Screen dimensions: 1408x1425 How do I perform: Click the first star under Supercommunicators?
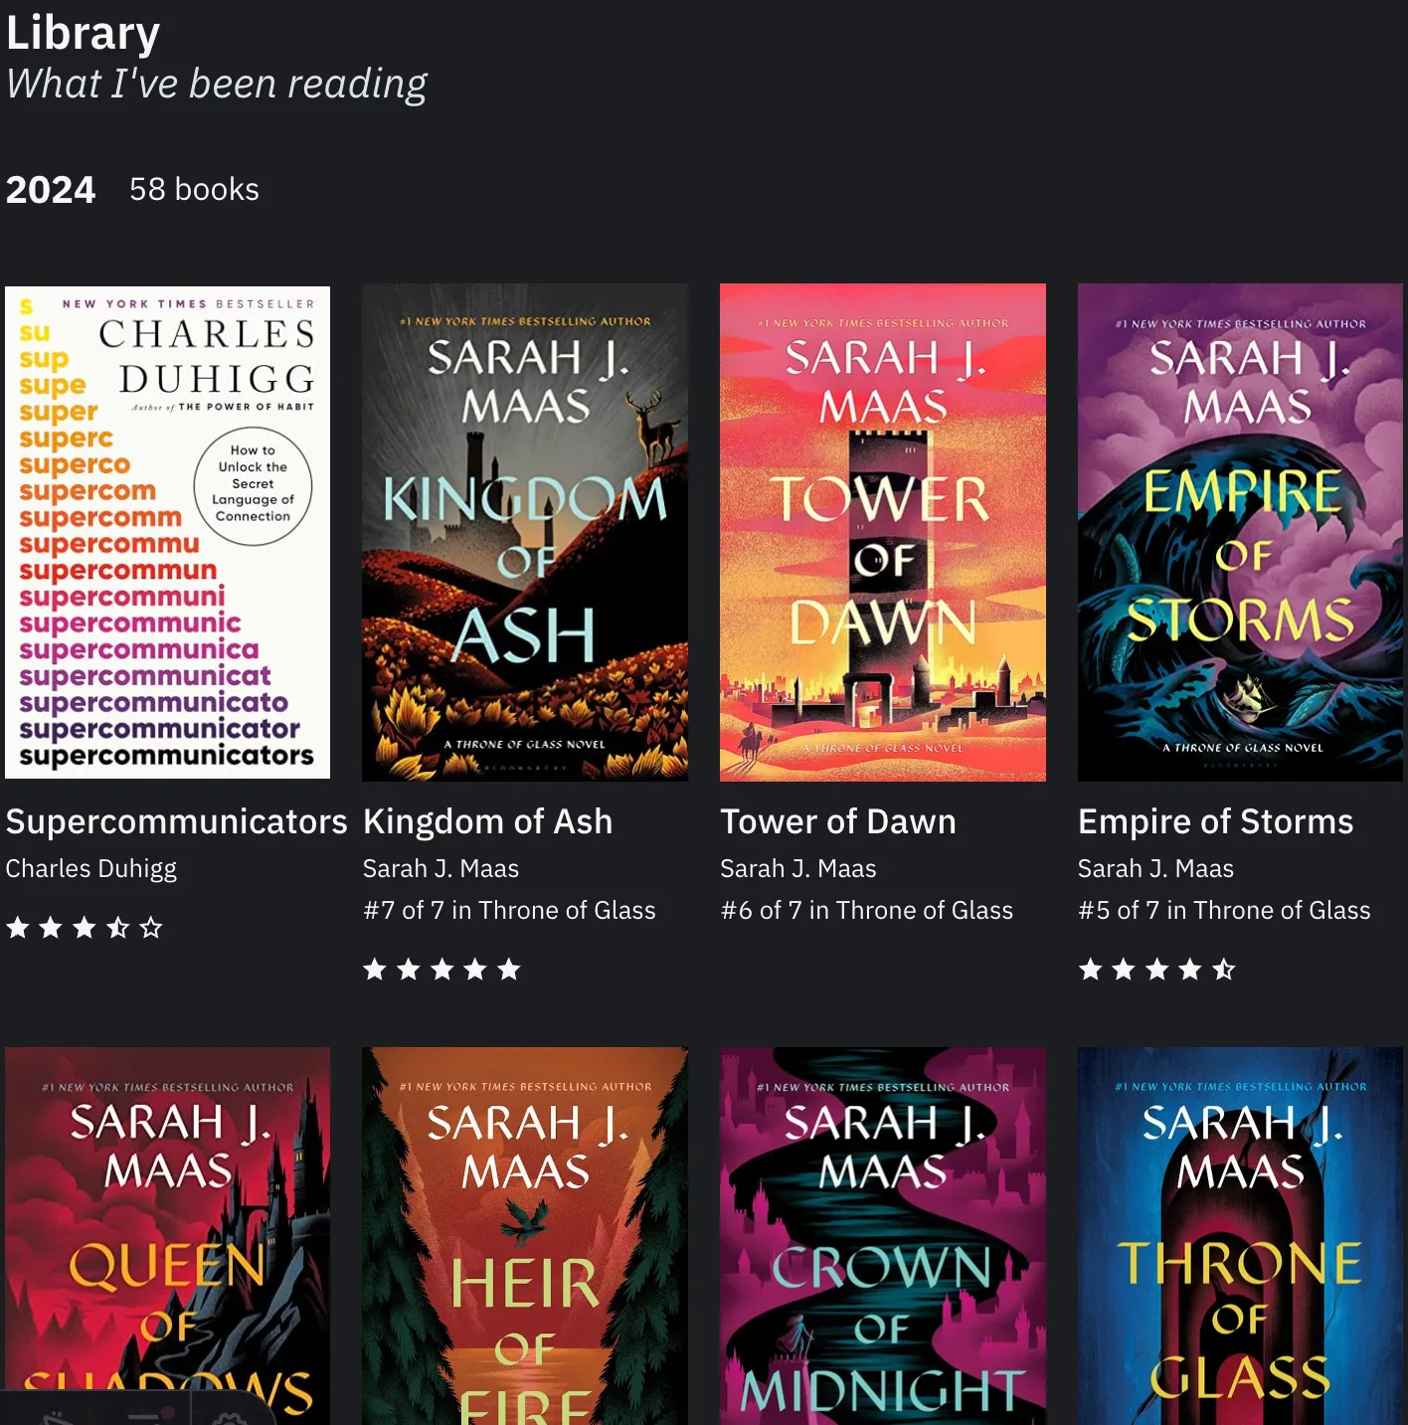pos(18,928)
